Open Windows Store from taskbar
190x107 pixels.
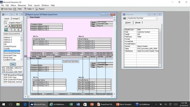85,104
